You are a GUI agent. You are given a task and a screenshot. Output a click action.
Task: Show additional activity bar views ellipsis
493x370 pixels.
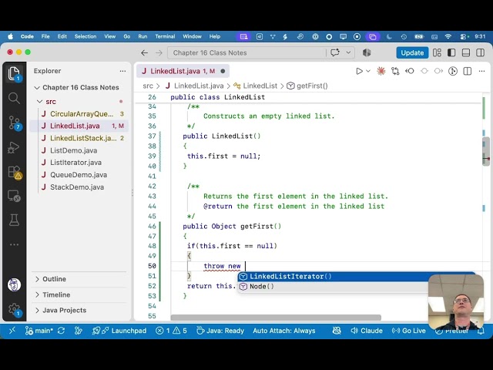pos(14,244)
